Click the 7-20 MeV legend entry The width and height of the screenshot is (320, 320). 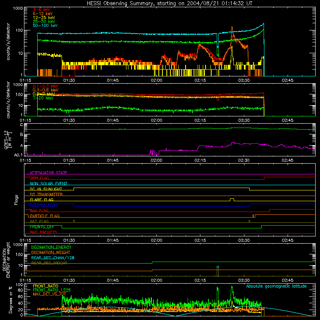click(43, 98)
